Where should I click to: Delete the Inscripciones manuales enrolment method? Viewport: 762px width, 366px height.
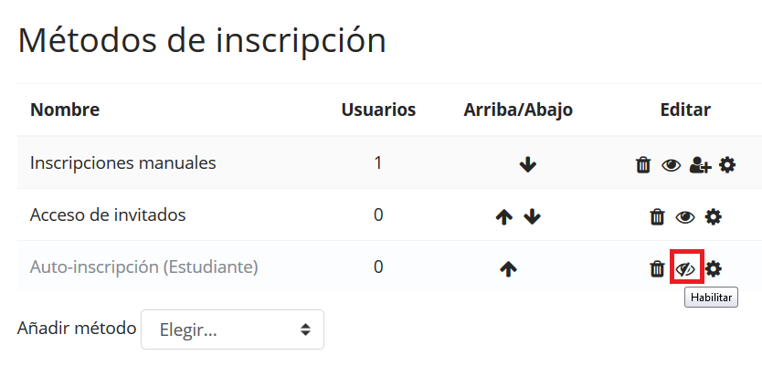(x=643, y=165)
